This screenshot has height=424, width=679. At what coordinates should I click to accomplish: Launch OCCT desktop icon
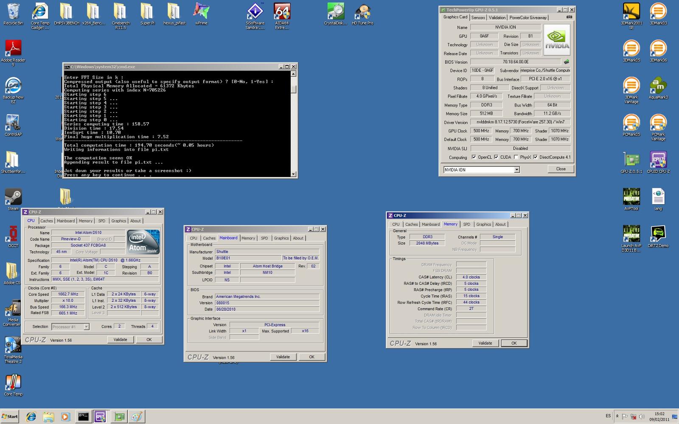coord(13,236)
